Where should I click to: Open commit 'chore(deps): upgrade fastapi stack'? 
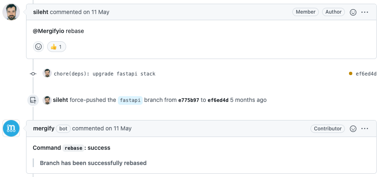(105, 74)
